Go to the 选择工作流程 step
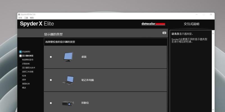The height and width of the screenshot is (112, 225). (28, 72)
